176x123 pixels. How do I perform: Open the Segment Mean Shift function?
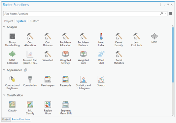click(x=66, y=108)
